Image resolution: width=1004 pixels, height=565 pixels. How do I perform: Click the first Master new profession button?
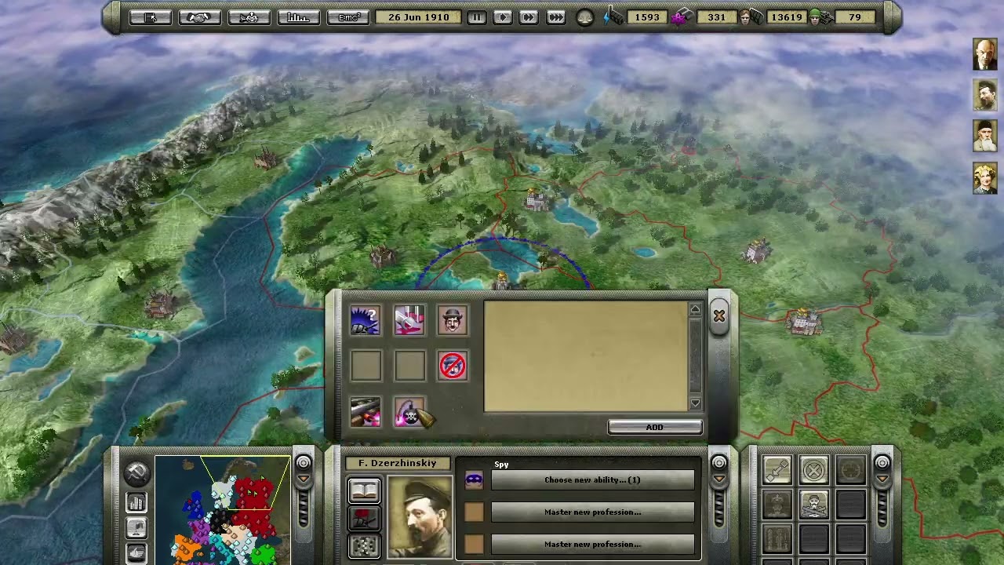point(592,512)
